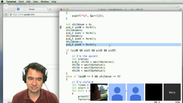183x103 pixels.
Task: Open a new browser tab with plus button
Action: [x=50, y=9]
